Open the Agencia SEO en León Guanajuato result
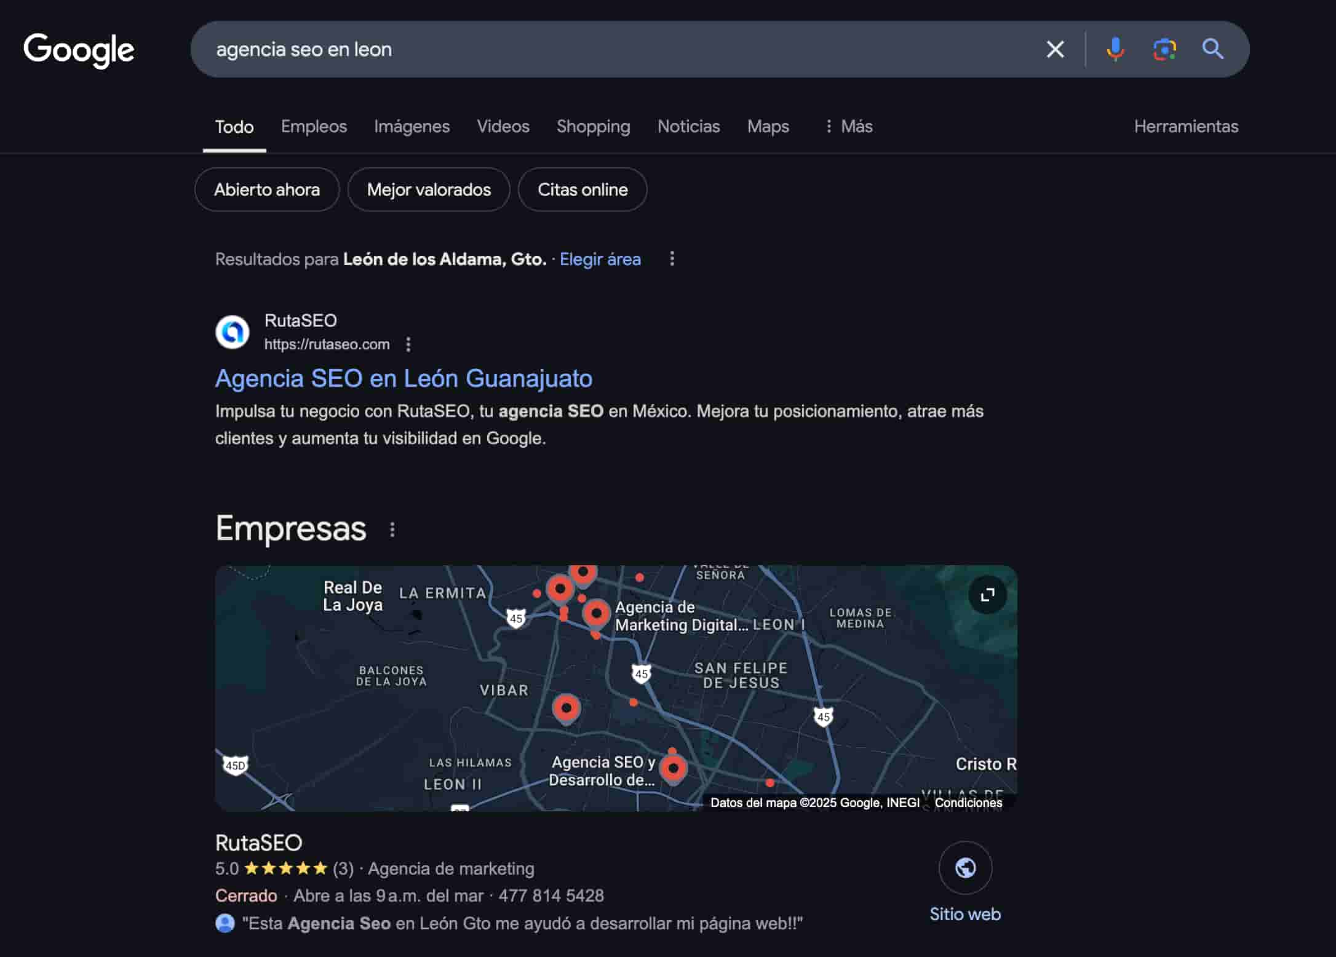This screenshot has height=957, width=1336. pos(404,378)
